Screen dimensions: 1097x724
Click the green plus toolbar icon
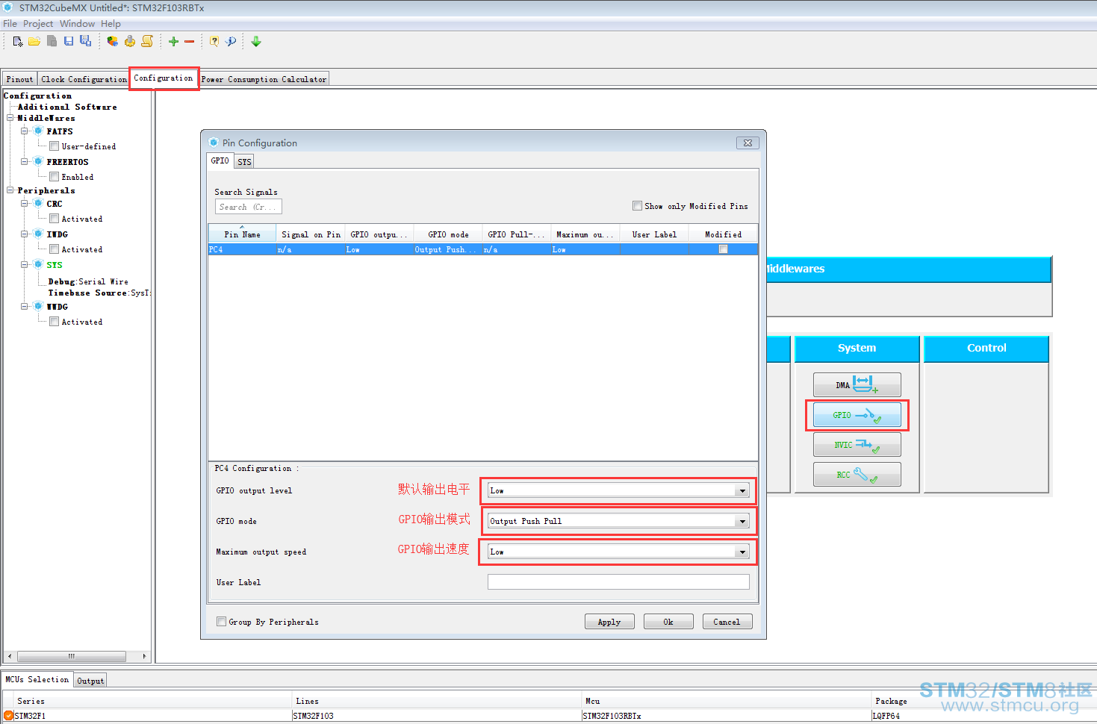tap(173, 42)
